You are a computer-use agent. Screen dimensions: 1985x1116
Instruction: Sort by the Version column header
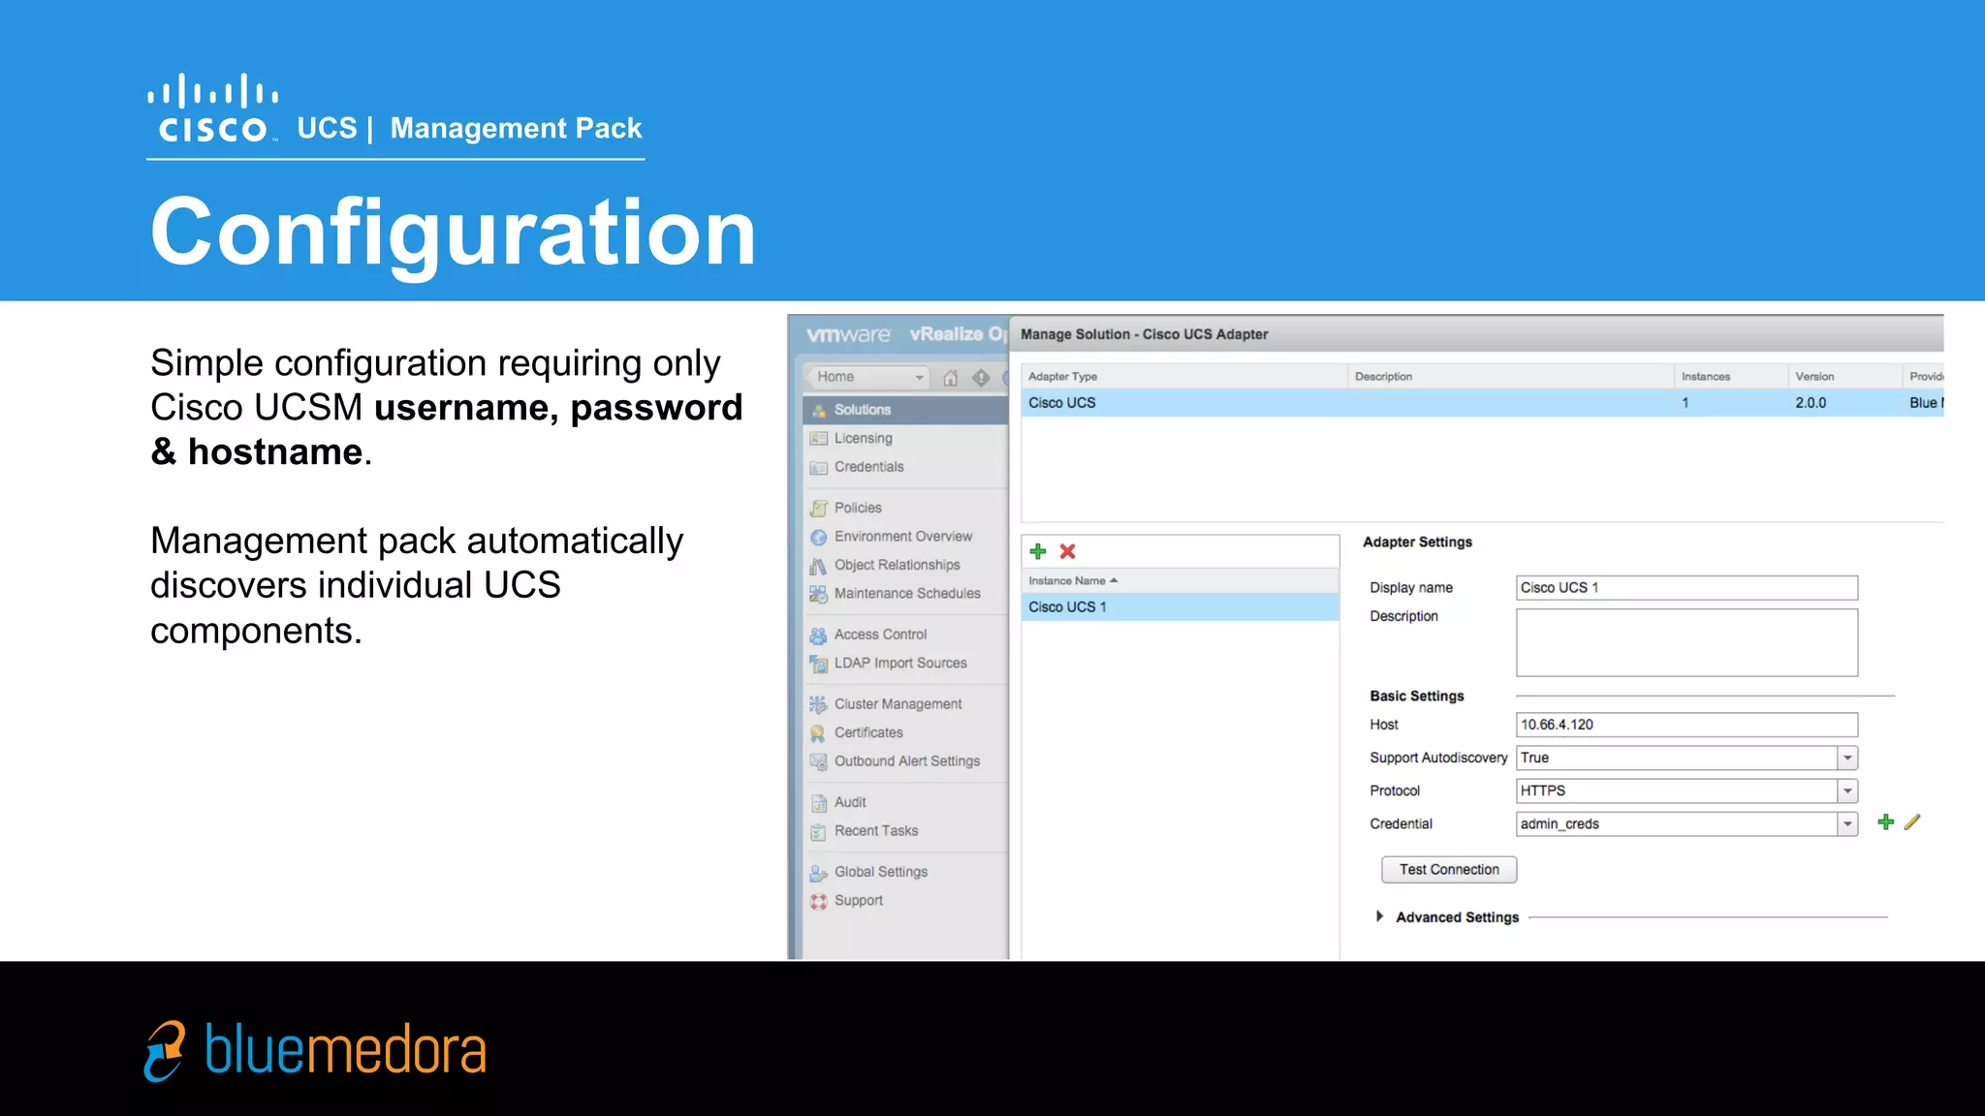[x=1844, y=377]
